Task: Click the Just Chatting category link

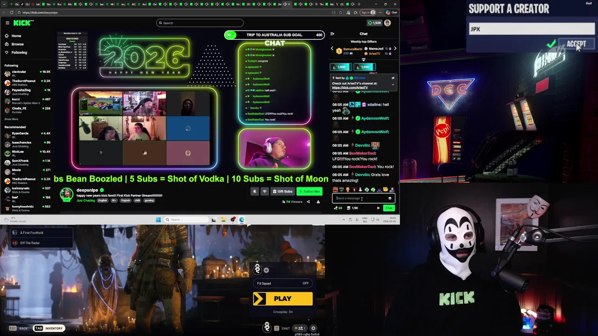Action: (85, 201)
